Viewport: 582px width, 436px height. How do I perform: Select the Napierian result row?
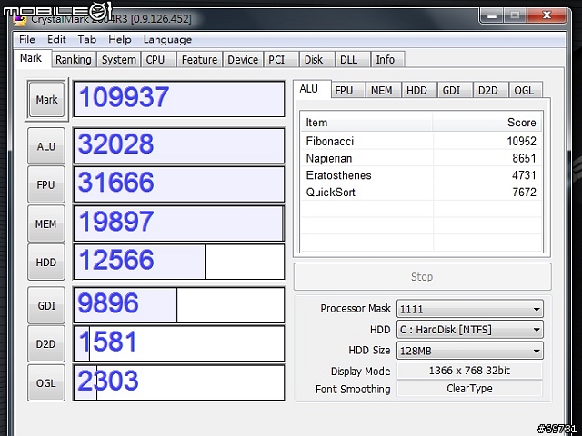tap(421, 158)
